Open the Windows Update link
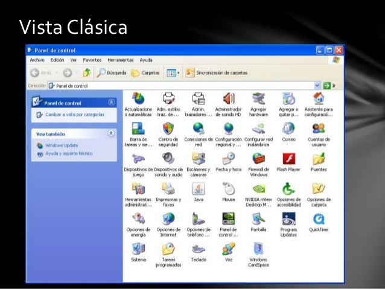 (62, 145)
